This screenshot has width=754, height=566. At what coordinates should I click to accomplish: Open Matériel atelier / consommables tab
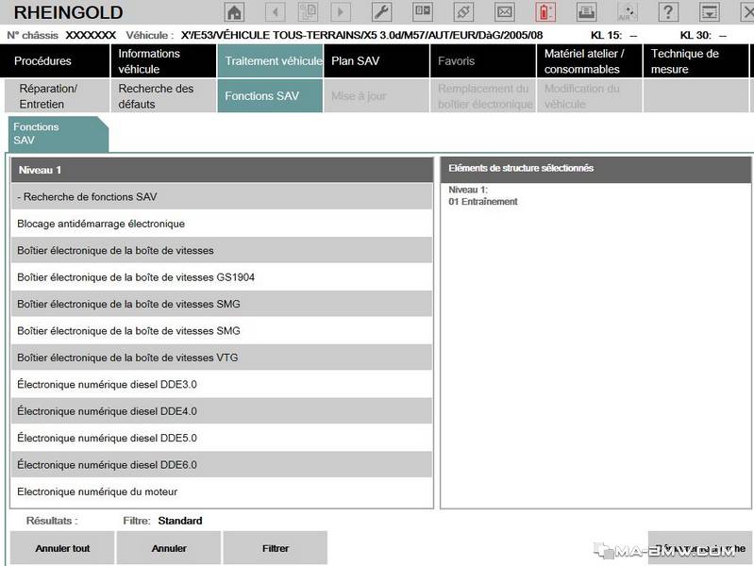[590, 61]
